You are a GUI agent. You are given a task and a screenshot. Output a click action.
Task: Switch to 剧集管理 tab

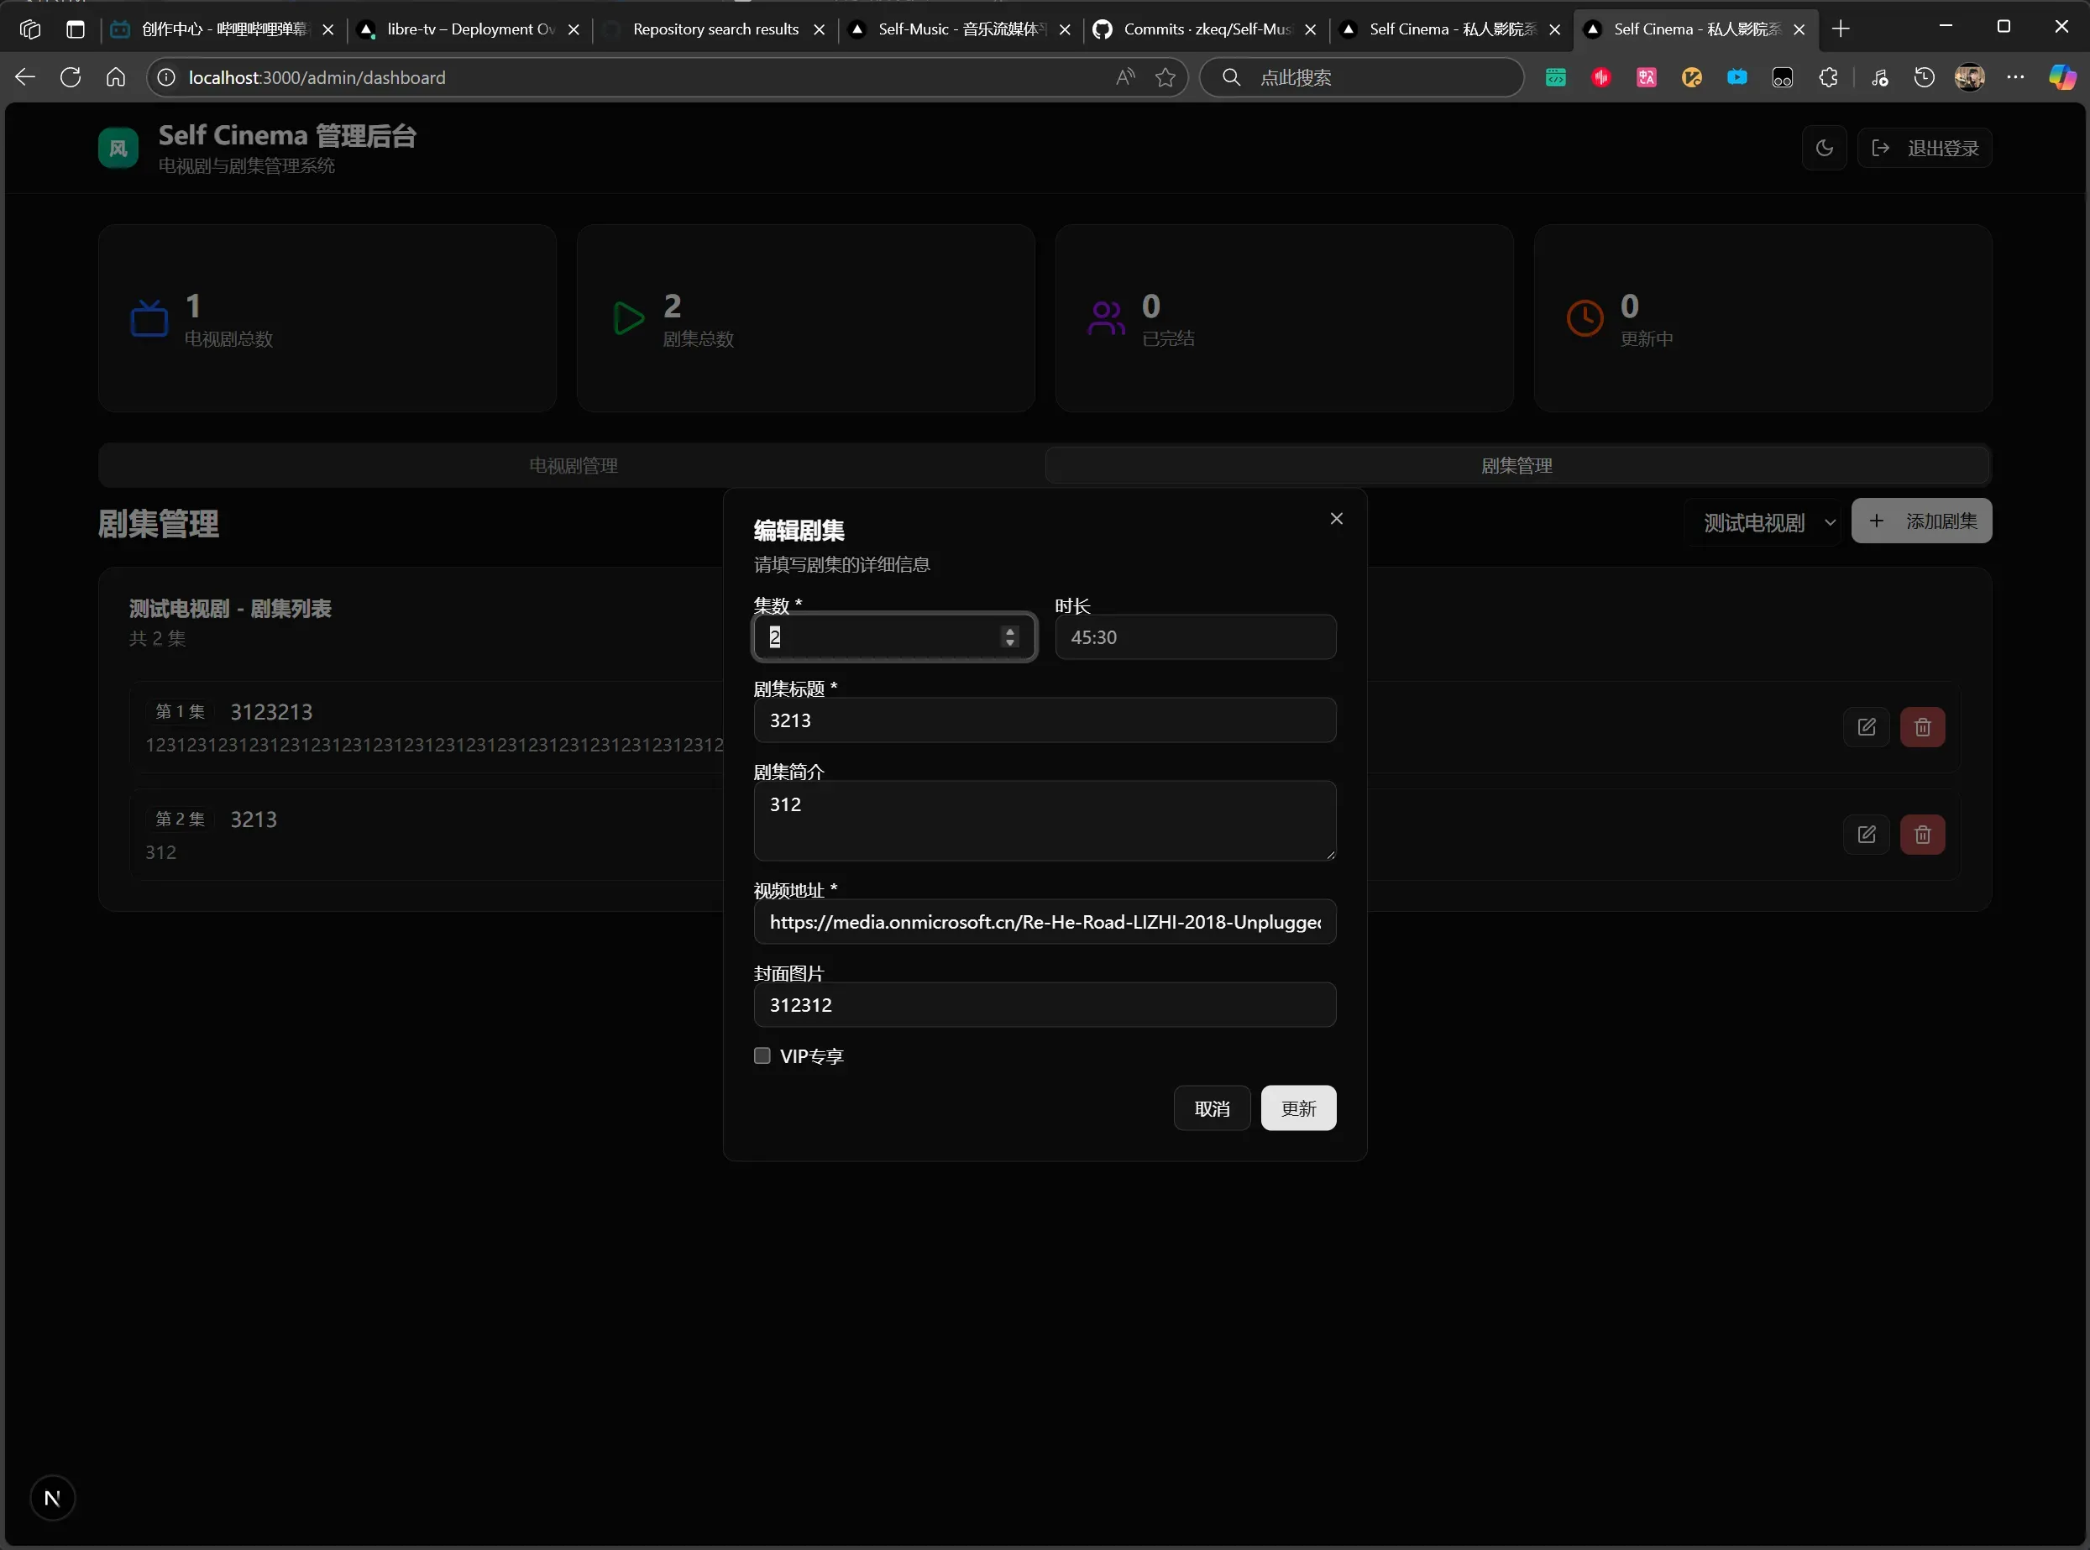[1516, 465]
